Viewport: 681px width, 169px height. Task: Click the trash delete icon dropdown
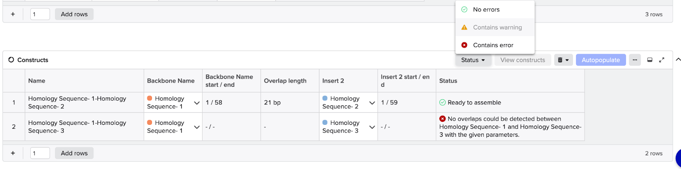pos(563,60)
